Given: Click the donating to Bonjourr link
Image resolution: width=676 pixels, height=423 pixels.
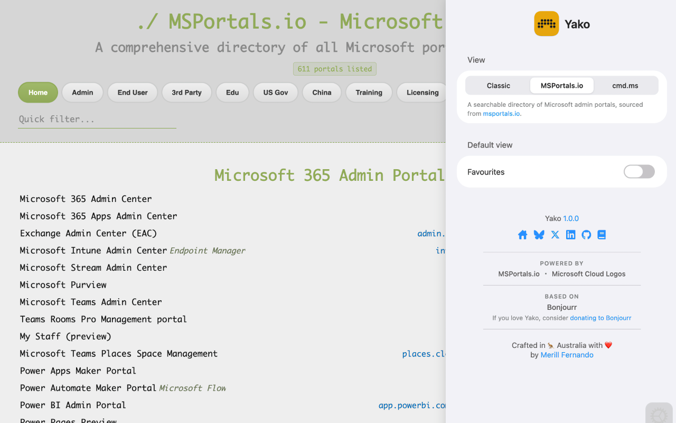Looking at the screenshot, I should click(x=600, y=318).
